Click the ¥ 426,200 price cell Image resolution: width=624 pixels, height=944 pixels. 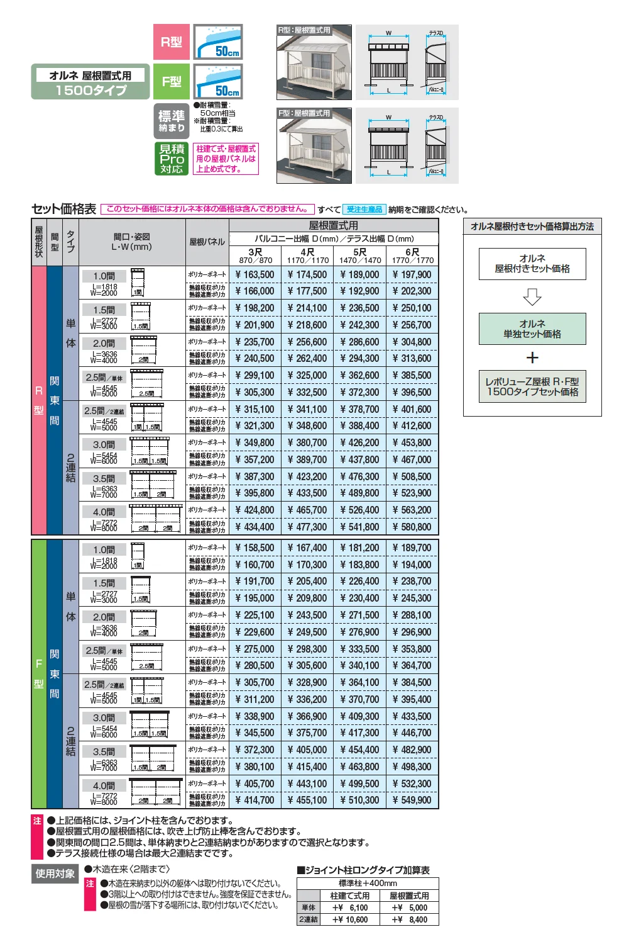360,442
